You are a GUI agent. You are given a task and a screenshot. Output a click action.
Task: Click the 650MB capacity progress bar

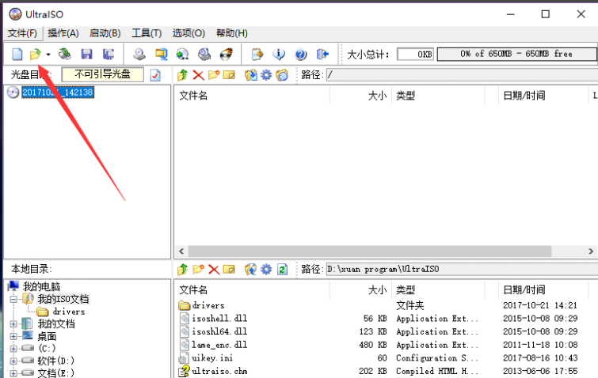click(517, 54)
